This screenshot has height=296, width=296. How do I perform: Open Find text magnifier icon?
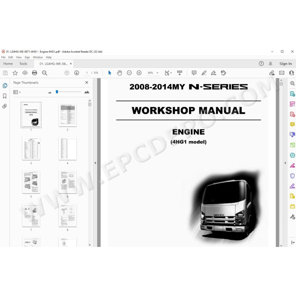[x=44, y=73]
